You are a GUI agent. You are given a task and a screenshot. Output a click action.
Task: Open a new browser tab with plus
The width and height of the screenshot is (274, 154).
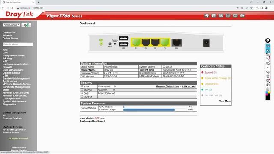tap(39, 3)
